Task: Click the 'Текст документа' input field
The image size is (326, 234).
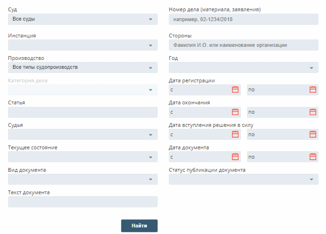Action: 83,201
